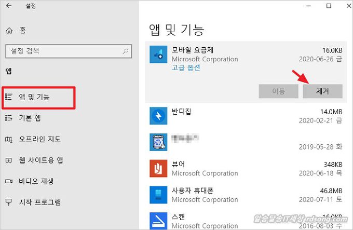Select the 모바일 요금제 title

click(x=193, y=50)
